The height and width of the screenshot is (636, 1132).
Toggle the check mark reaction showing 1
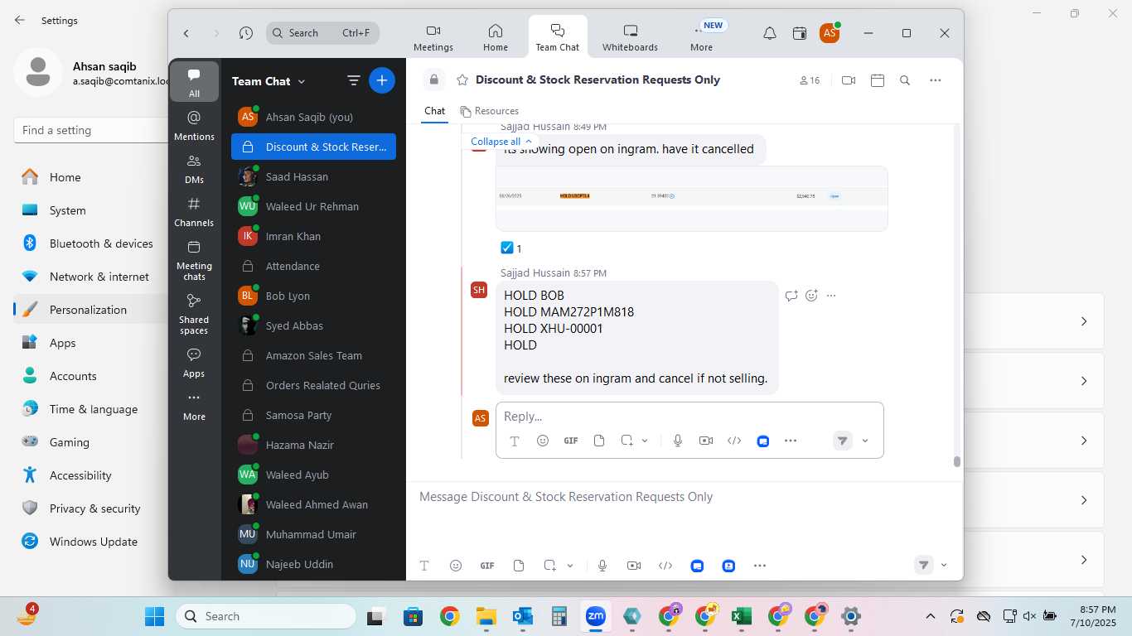(x=511, y=248)
